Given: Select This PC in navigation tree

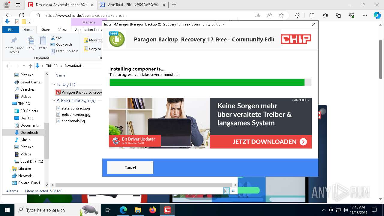Looking at the screenshot, I should coord(21,104).
